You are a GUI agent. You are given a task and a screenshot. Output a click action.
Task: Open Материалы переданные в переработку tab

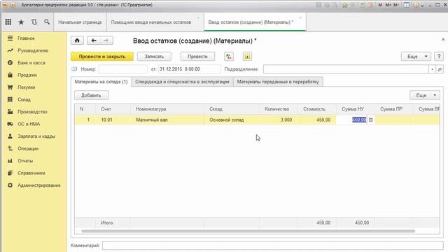tap(278, 82)
